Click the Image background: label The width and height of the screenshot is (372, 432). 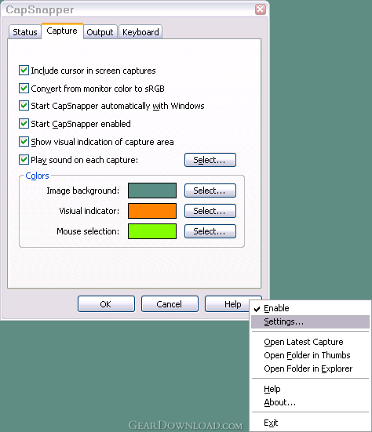pyautogui.click(x=82, y=191)
